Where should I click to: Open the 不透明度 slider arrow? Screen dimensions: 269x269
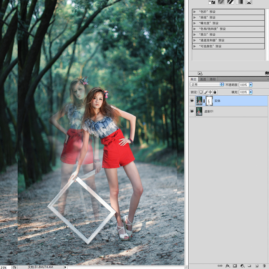251,85
